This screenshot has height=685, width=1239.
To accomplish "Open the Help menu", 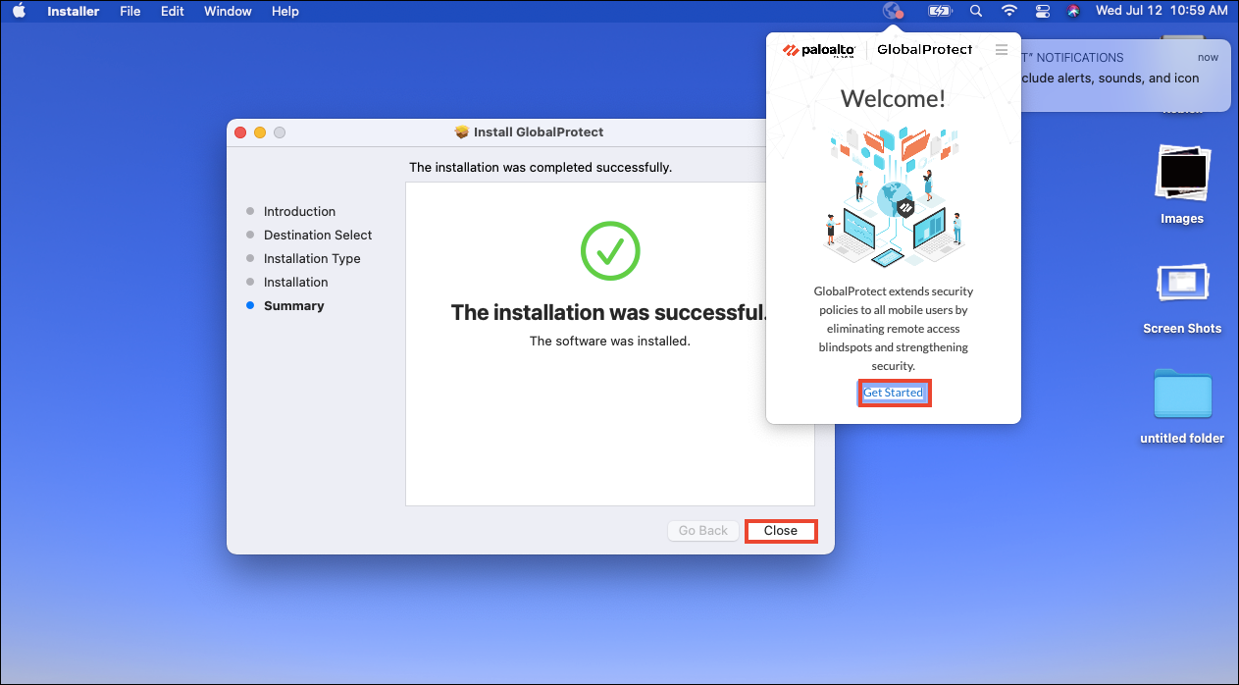I will pyautogui.click(x=285, y=11).
